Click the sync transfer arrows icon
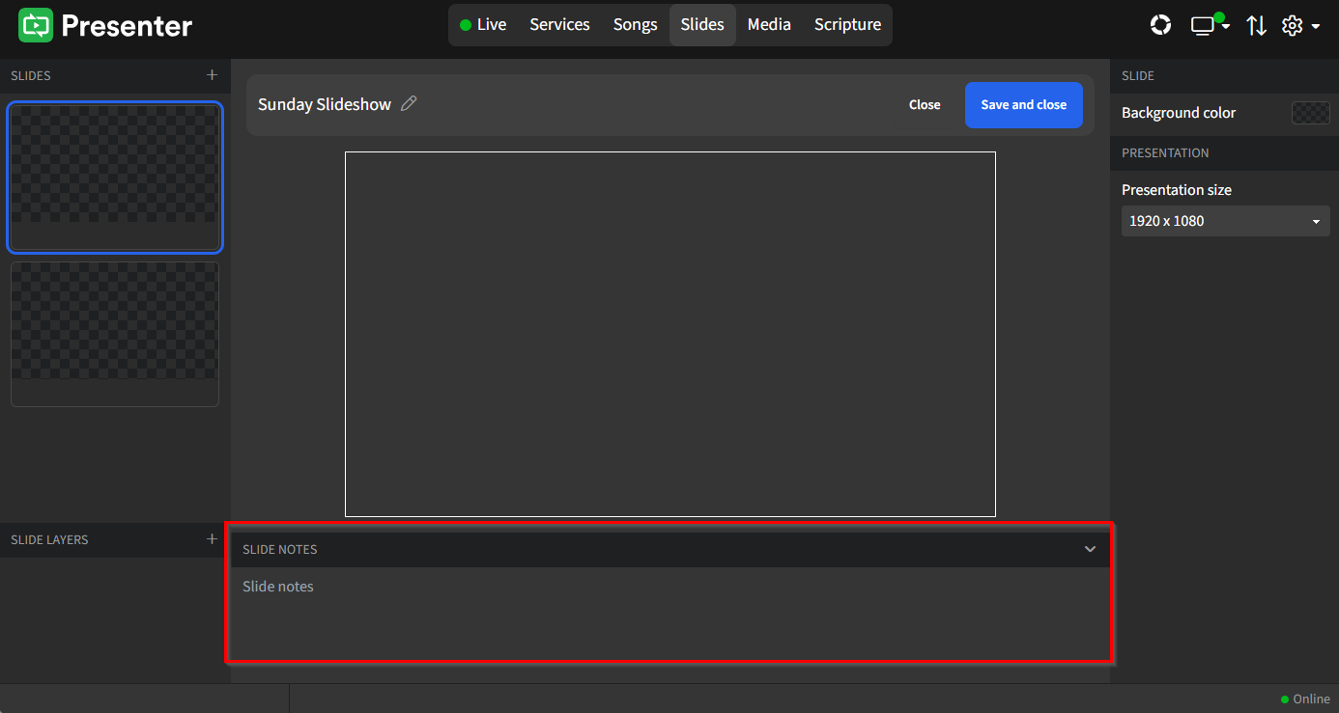This screenshot has width=1339, height=713. (x=1256, y=26)
